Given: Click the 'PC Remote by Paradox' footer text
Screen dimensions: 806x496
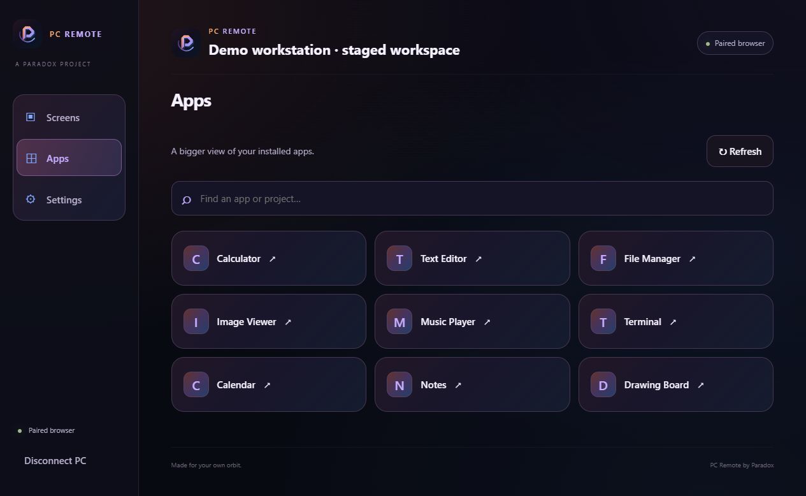Looking at the screenshot, I should pos(742,465).
